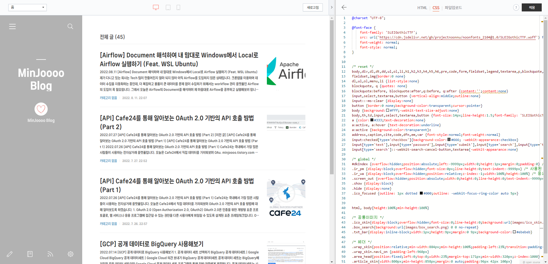Switch to the 파일업로드 tab
The width and height of the screenshot is (548, 264).
coord(453,8)
